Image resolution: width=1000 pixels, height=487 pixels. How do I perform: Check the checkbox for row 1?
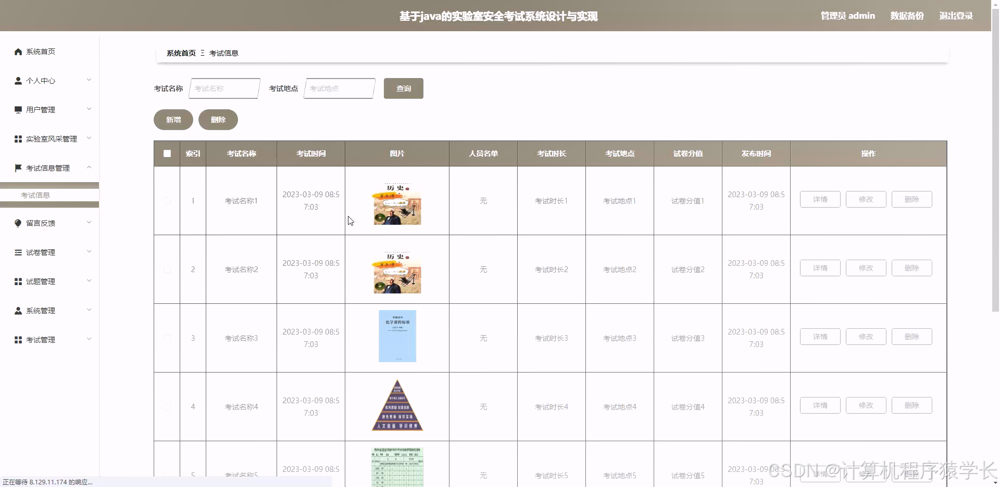point(167,200)
